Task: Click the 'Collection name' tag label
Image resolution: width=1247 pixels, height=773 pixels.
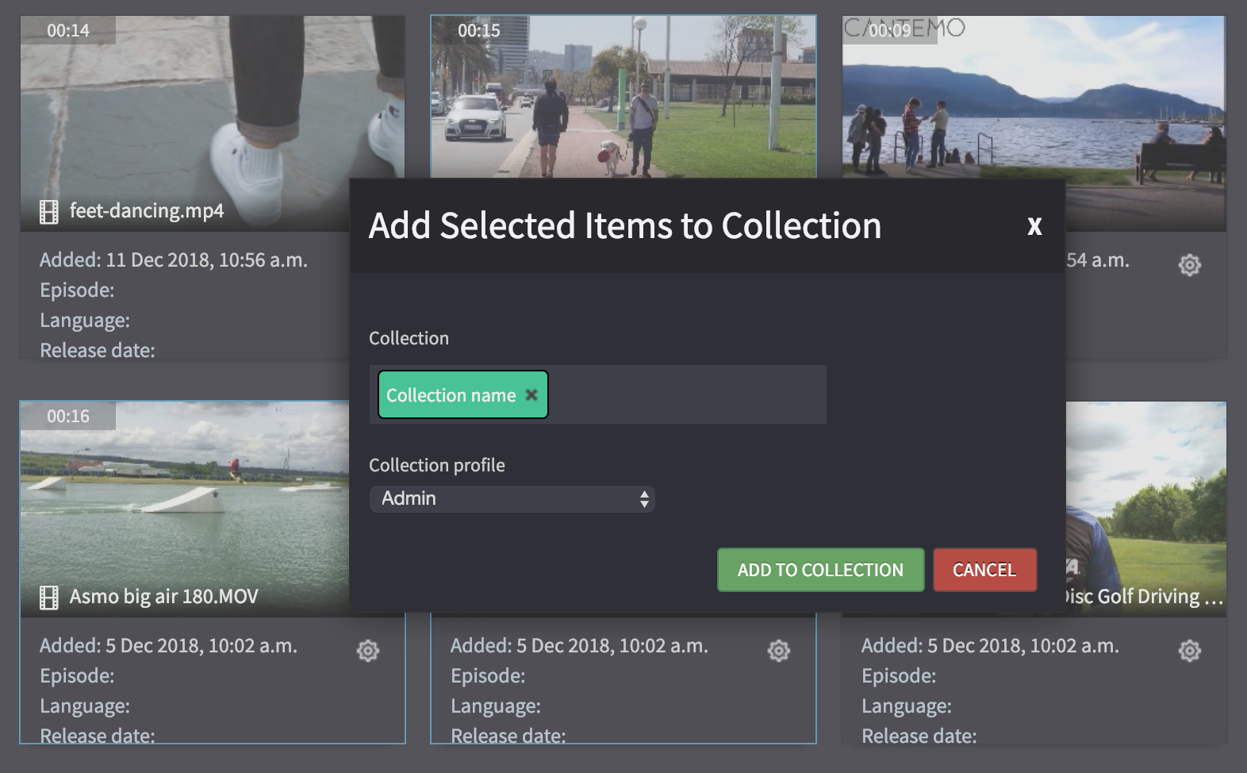Action: tap(451, 395)
